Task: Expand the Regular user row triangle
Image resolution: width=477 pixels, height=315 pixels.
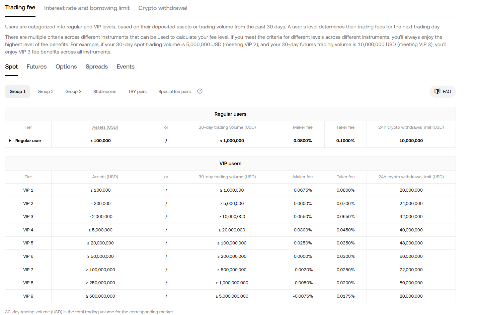Action: click(x=10, y=141)
